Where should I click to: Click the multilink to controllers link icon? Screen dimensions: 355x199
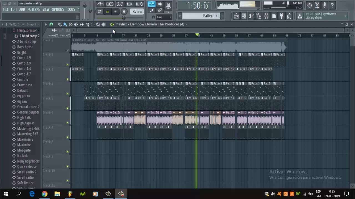click(160, 11)
